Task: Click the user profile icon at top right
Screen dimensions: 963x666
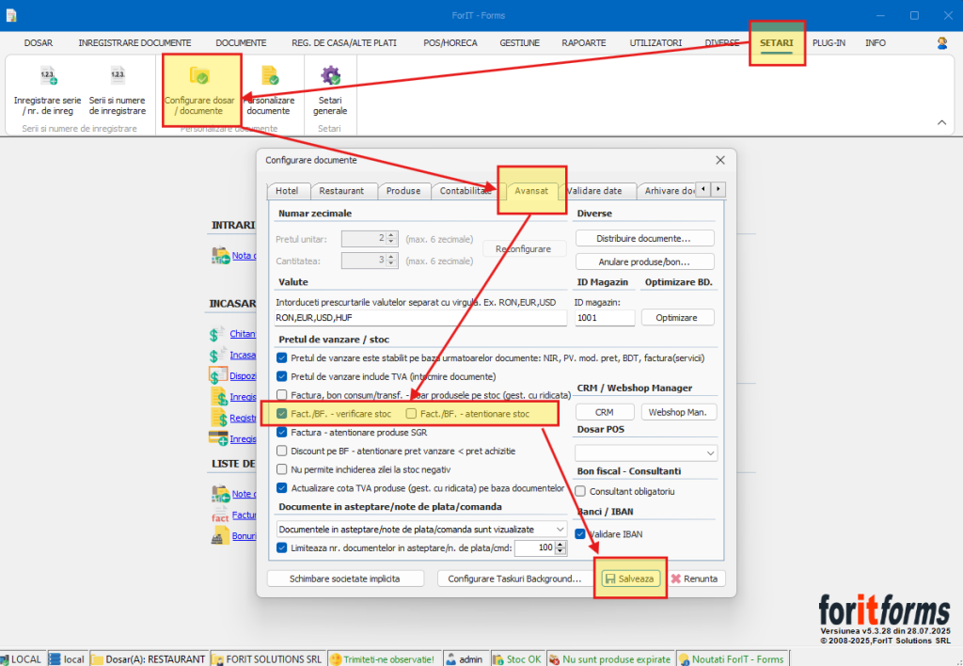Action: pos(942,43)
